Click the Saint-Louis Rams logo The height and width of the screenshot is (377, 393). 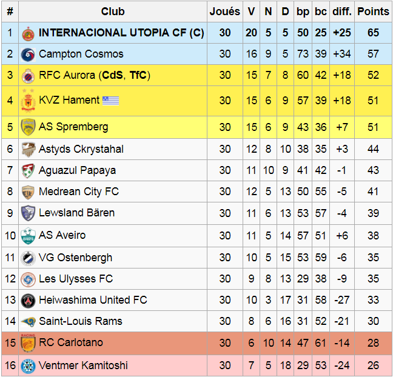click(28, 322)
